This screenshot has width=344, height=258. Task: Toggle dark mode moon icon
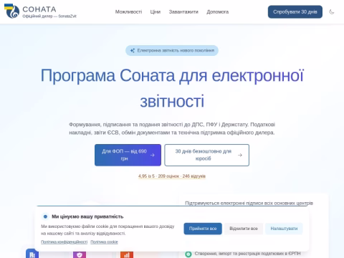[x=332, y=11]
